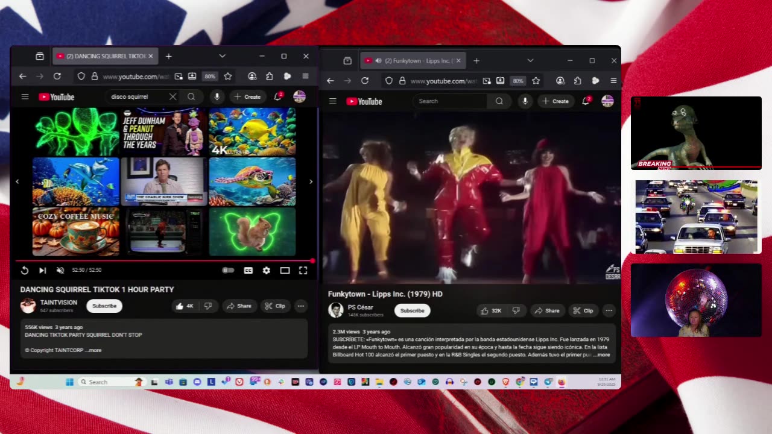
Task: Open the Windows Start menu
Action: [69, 382]
